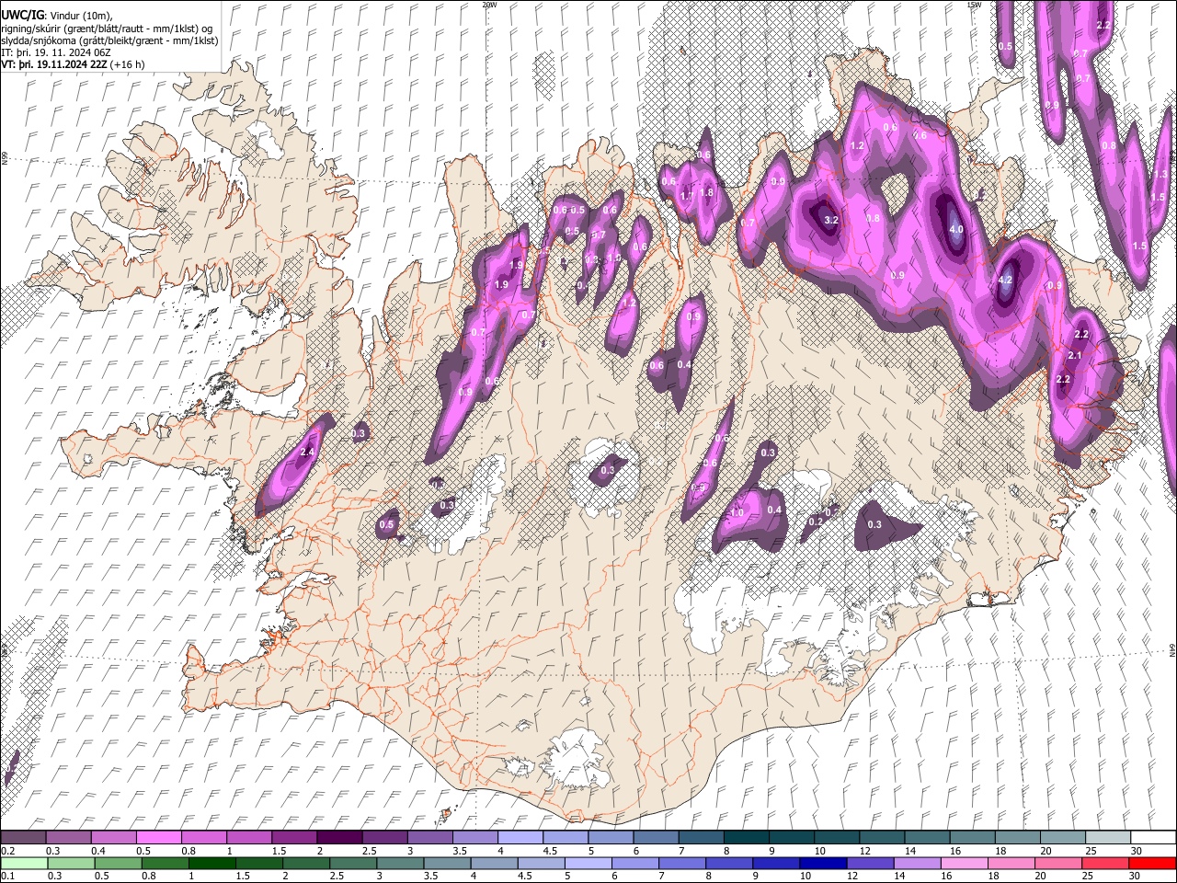Select the deep navy swatch labeled 10, lower legend
The width and height of the screenshot is (1177, 883).
coord(822,863)
